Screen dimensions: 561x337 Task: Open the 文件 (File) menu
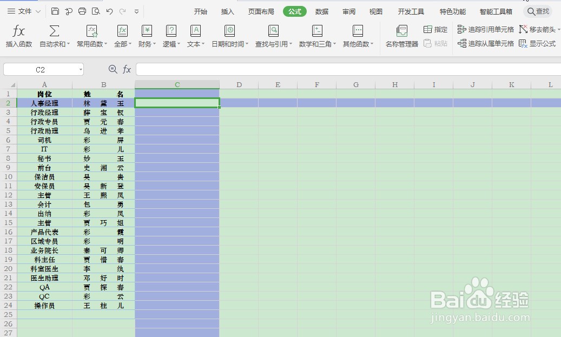pyautogui.click(x=24, y=11)
